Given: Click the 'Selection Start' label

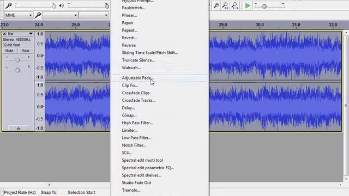Looking at the screenshot, I should [81, 192].
